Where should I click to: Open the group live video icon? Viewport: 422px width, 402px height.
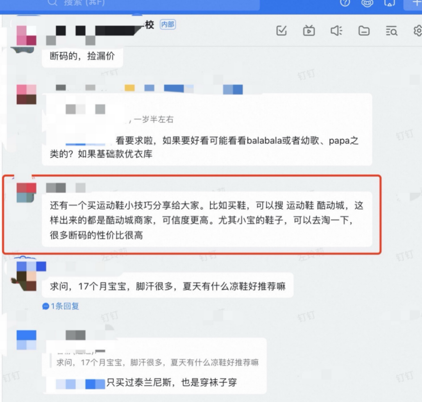(x=309, y=30)
